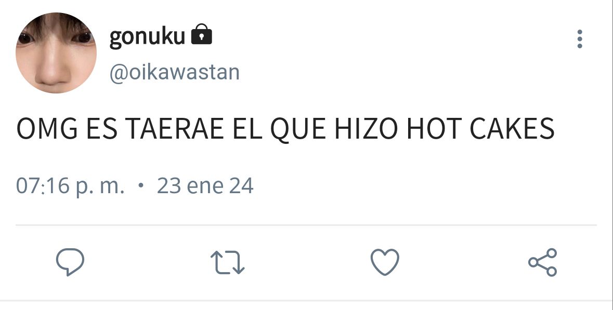613x310 pixels.
Task: Click the dot between time and date
Action: 141,185
